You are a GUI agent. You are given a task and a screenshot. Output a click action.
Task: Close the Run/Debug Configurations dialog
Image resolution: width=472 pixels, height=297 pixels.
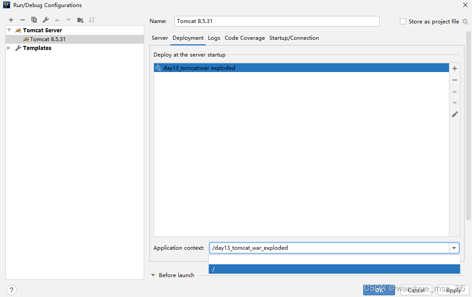465,5
